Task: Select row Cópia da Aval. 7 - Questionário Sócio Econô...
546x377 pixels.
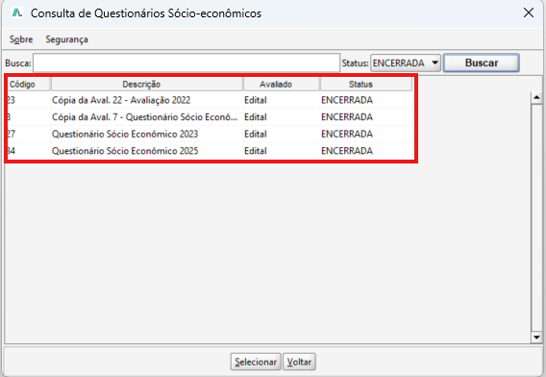Action: pyautogui.click(x=210, y=117)
